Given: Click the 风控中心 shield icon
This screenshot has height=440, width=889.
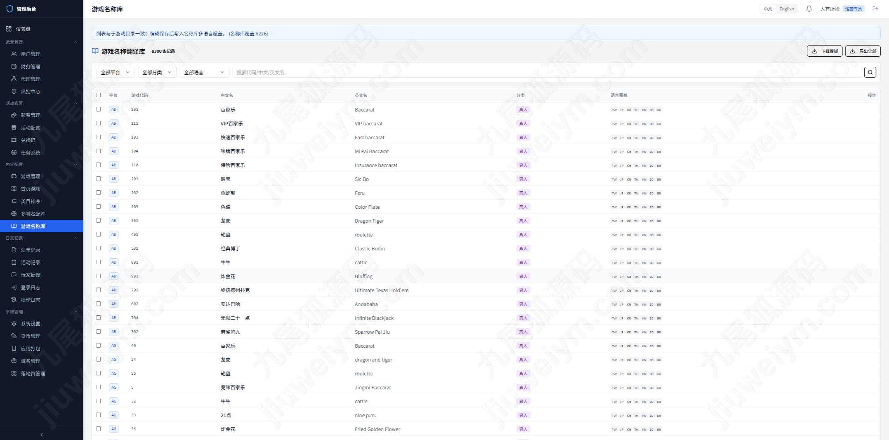Looking at the screenshot, I should [14, 91].
